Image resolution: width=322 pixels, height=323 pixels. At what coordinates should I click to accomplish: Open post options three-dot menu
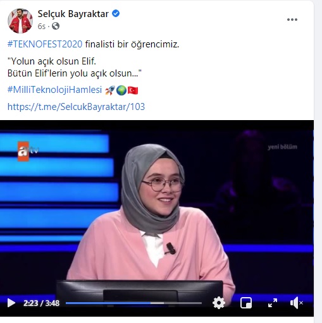coord(292,20)
